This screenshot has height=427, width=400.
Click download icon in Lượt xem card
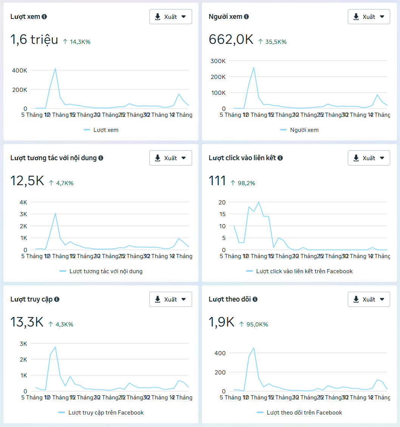pyautogui.click(x=158, y=17)
